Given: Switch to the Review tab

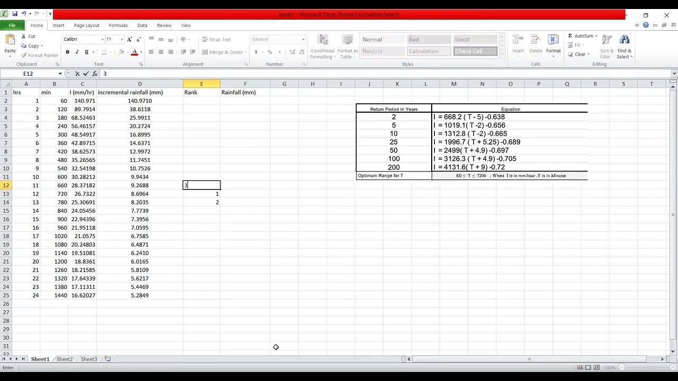Looking at the screenshot, I should pos(164,25).
